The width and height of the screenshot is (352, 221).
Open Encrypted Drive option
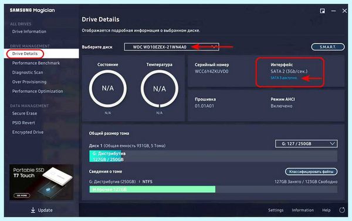(x=28, y=132)
